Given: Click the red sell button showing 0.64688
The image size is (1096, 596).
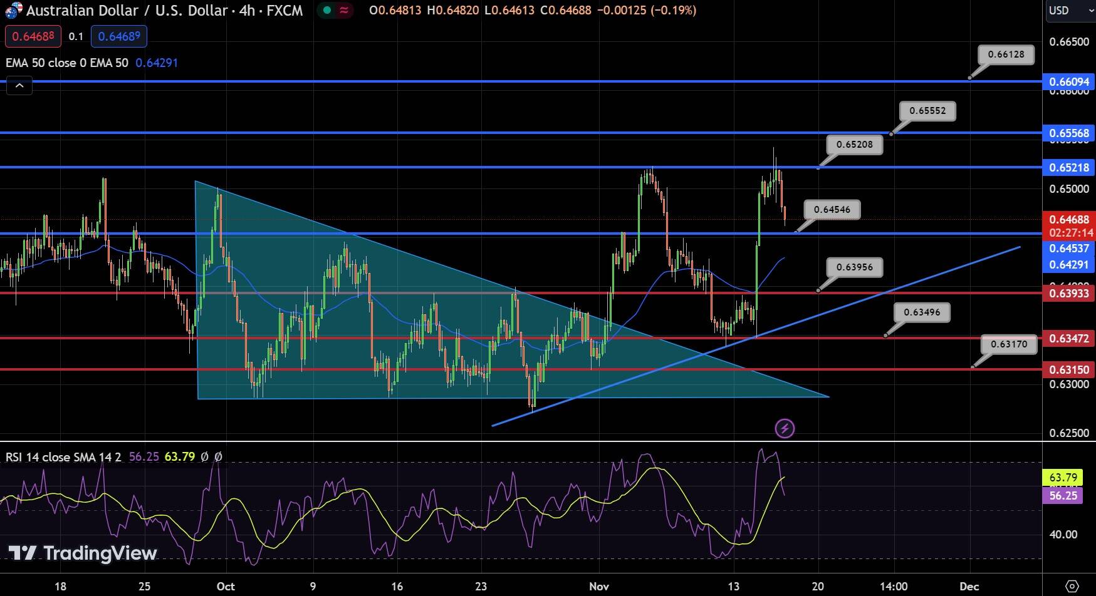Looking at the screenshot, I should pyautogui.click(x=33, y=36).
